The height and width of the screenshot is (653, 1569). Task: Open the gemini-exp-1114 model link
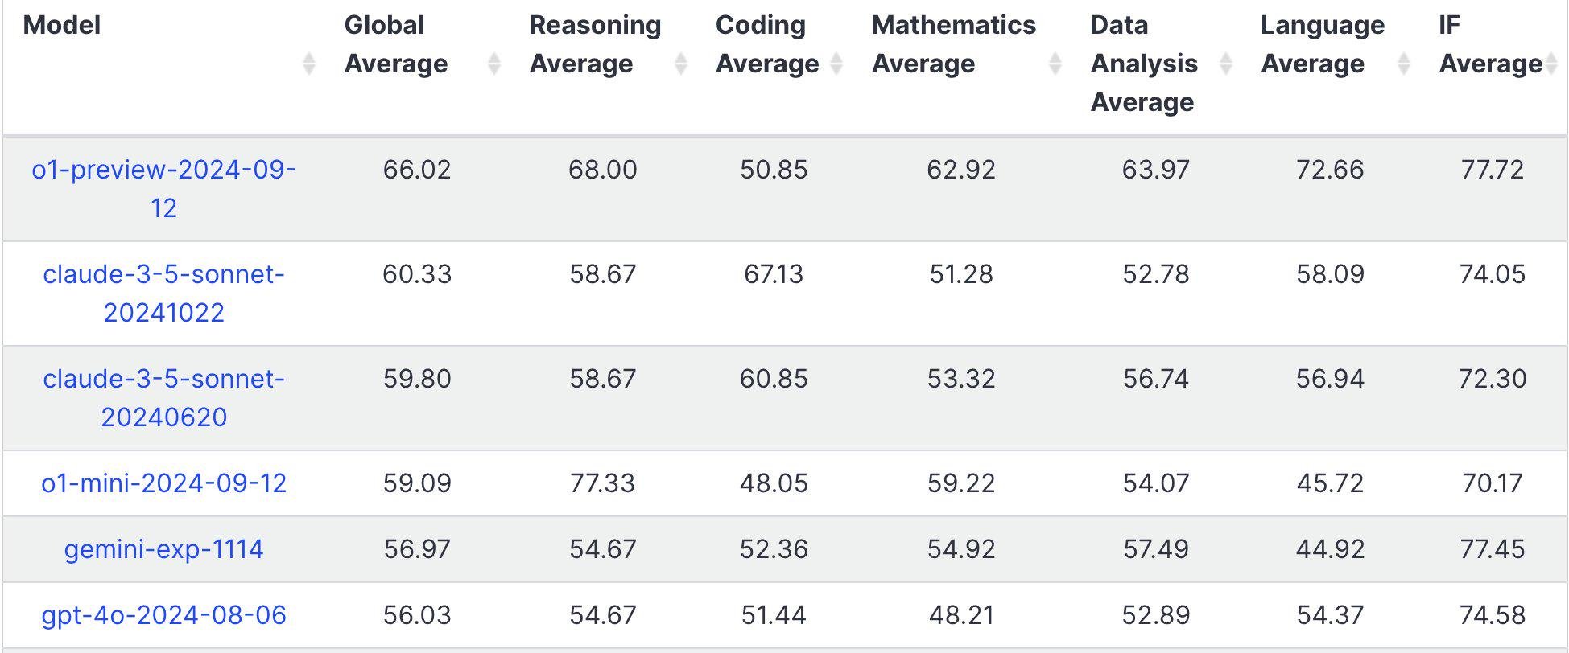click(x=163, y=548)
